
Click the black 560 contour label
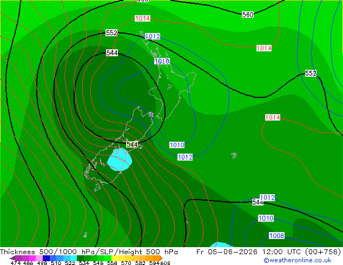pyautogui.click(x=248, y=15)
